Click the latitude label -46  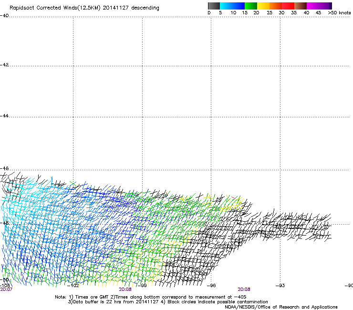(4, 169)
